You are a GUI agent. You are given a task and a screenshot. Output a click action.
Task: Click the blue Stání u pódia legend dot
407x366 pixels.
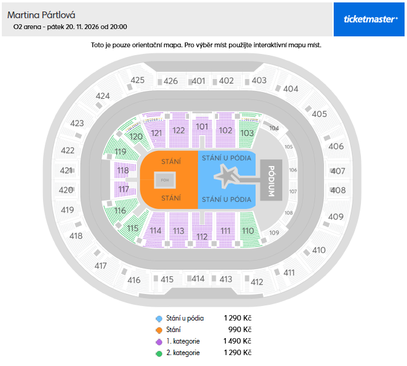(159, 318)
